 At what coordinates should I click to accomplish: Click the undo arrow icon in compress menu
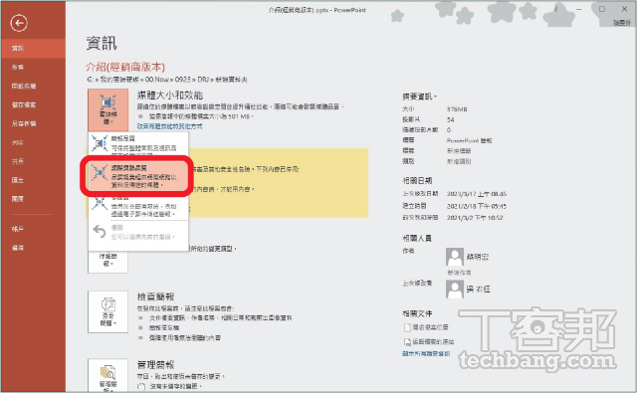(100, 232)
